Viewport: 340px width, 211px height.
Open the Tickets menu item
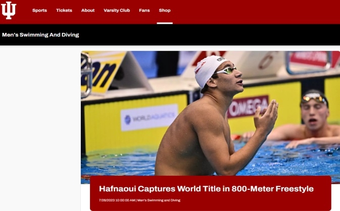pos(64,11)
